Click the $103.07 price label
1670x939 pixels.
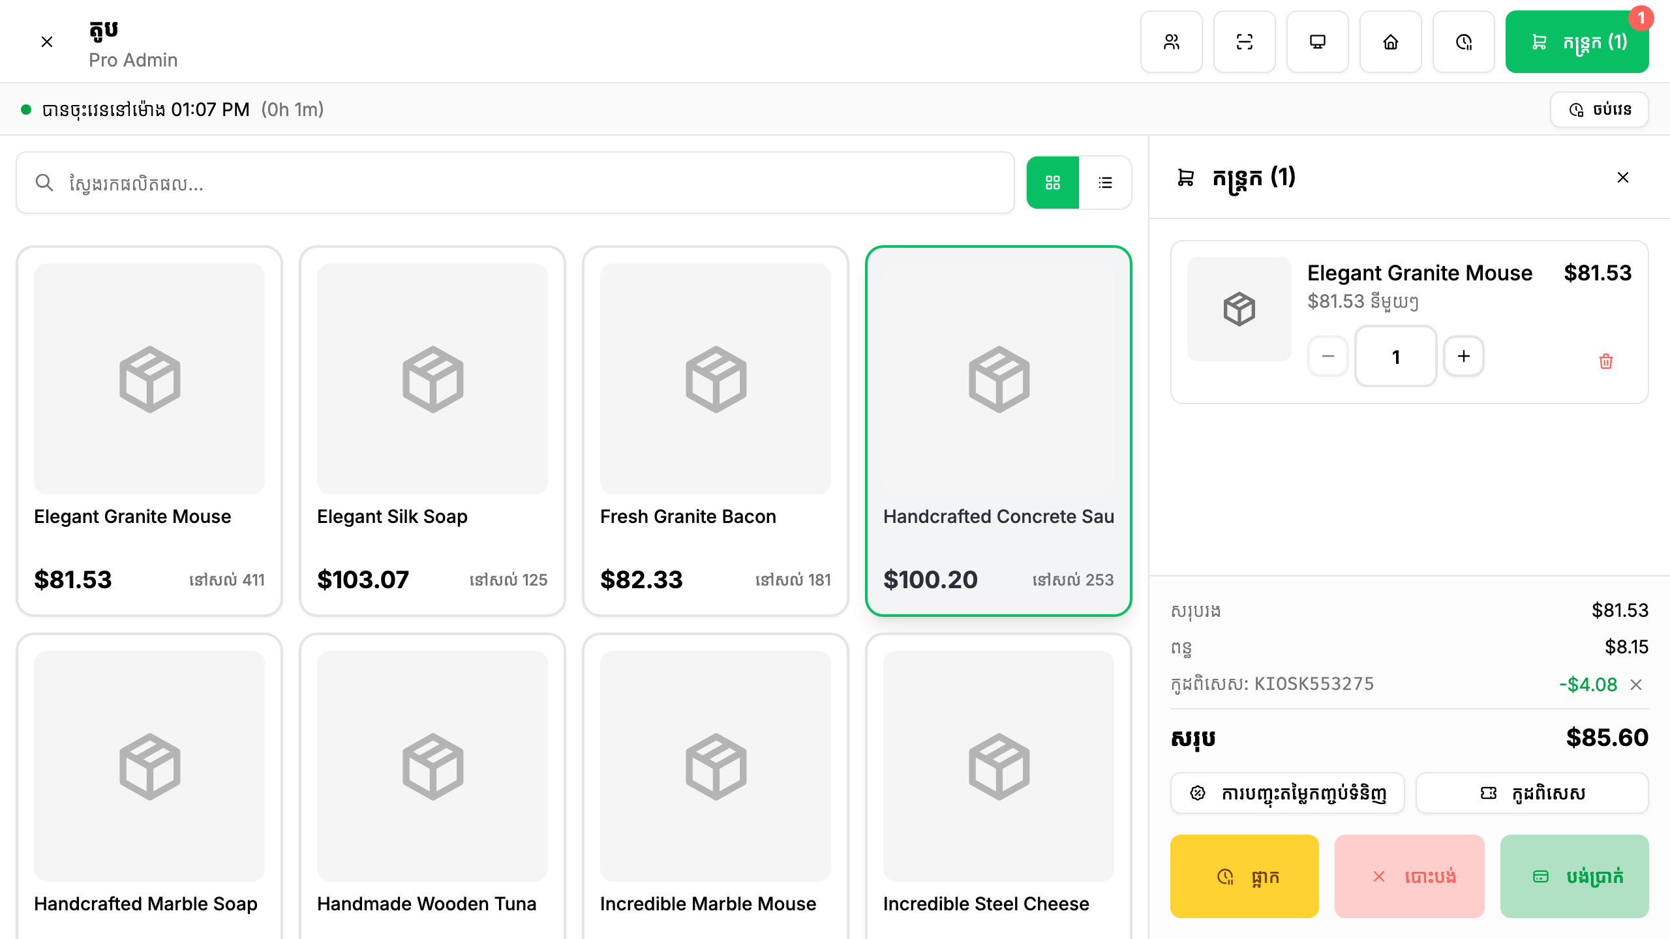(363, 580)
